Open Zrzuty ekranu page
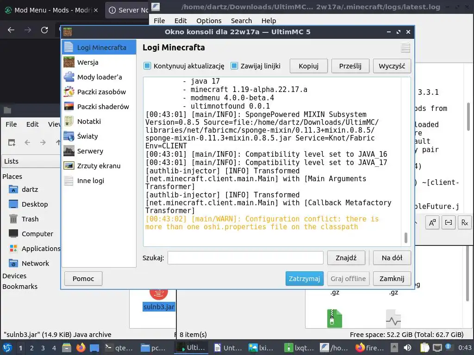Image resolution: width=474 pixels, height=355 pixels. [x=99, y=166]
